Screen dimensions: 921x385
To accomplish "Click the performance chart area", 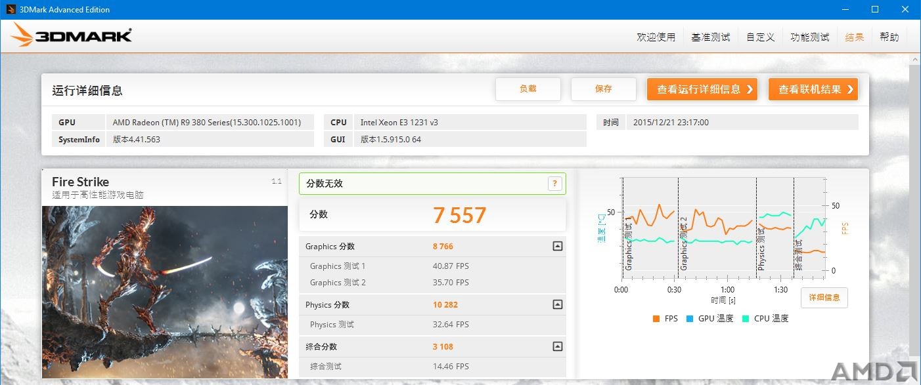I will point(725,228).
